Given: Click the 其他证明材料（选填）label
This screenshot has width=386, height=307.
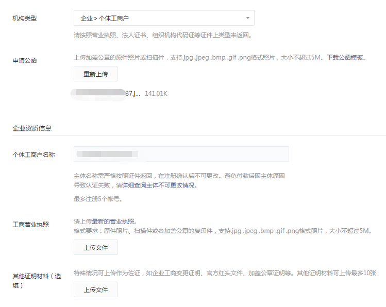Looking at the screenshot, I should pyautogui.click(x=36, y=280).
